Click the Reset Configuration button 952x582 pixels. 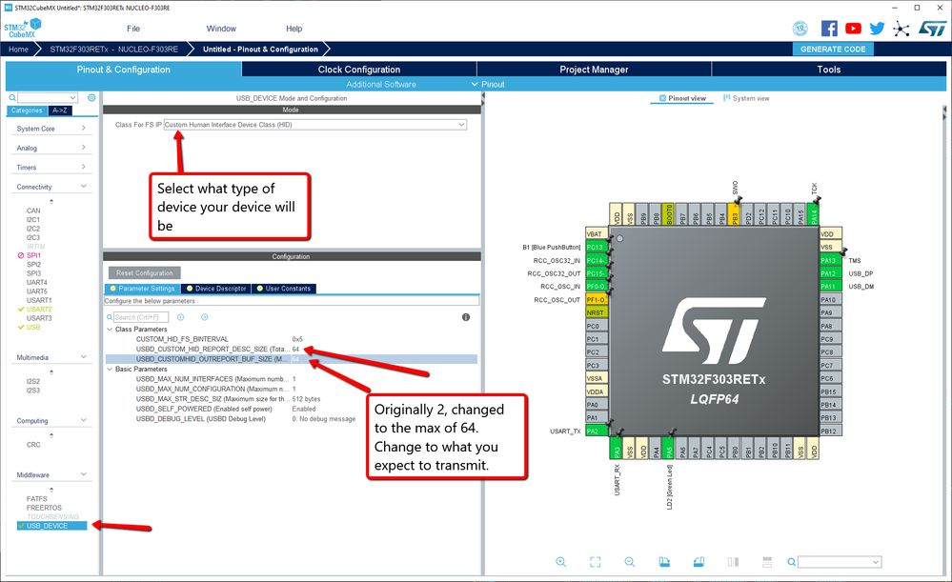tap(145, 273)
